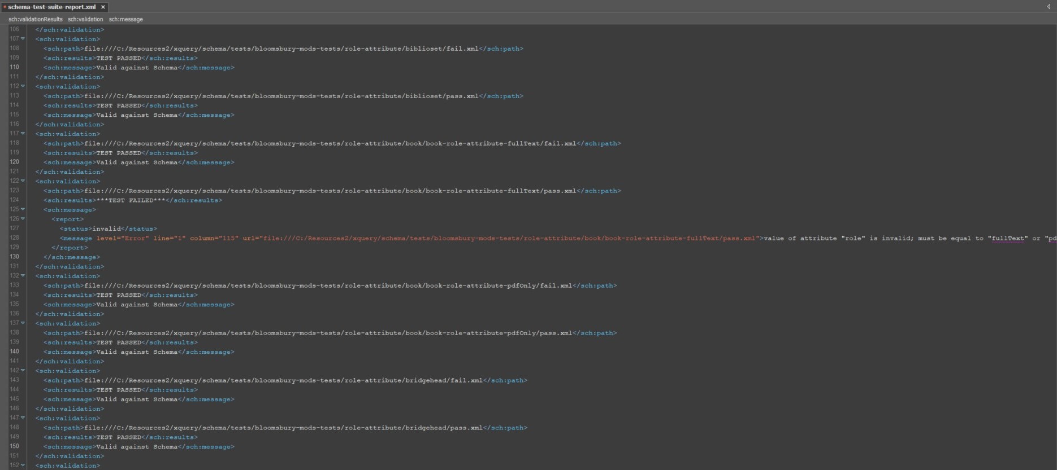Screen dimensions: 1057x470
Task: Click the biblioset/pass.xml path on line 113
Action: (281, 96)
